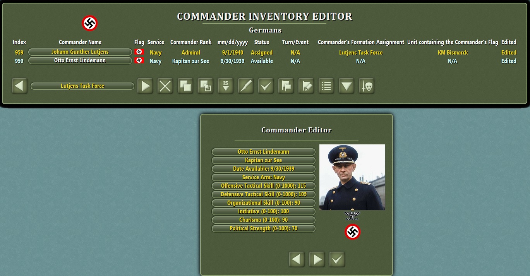This screenshot has width=530, height=276.
Task: Select the flag assignment icon
Action: coord(286,86)
